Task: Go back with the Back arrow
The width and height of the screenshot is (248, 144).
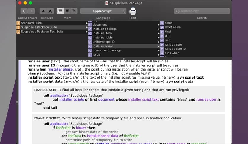Action: click(x=24, y=11)
